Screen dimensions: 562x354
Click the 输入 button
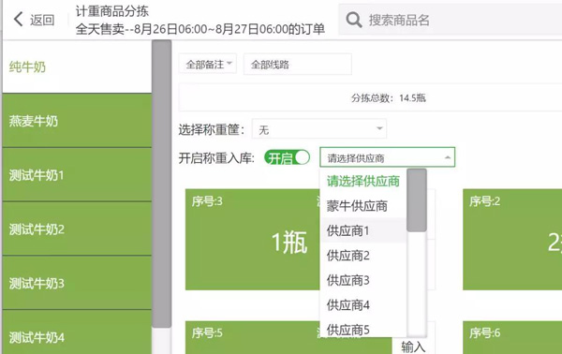[413, 347]
